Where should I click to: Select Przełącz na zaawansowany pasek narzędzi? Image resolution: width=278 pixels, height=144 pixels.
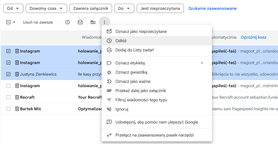click(157, 135)
